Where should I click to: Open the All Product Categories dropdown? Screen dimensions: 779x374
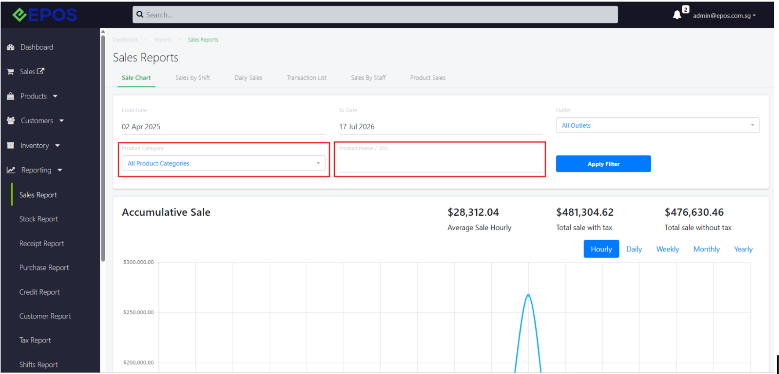click(223, 164)
